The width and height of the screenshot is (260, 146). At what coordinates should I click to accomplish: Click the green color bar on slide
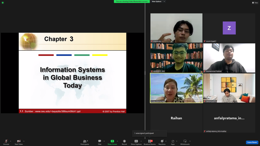pos(82,55)
